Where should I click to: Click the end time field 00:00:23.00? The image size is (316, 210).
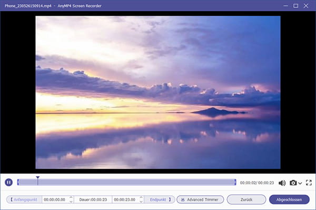pyautogui.click(x=125, y=199)
